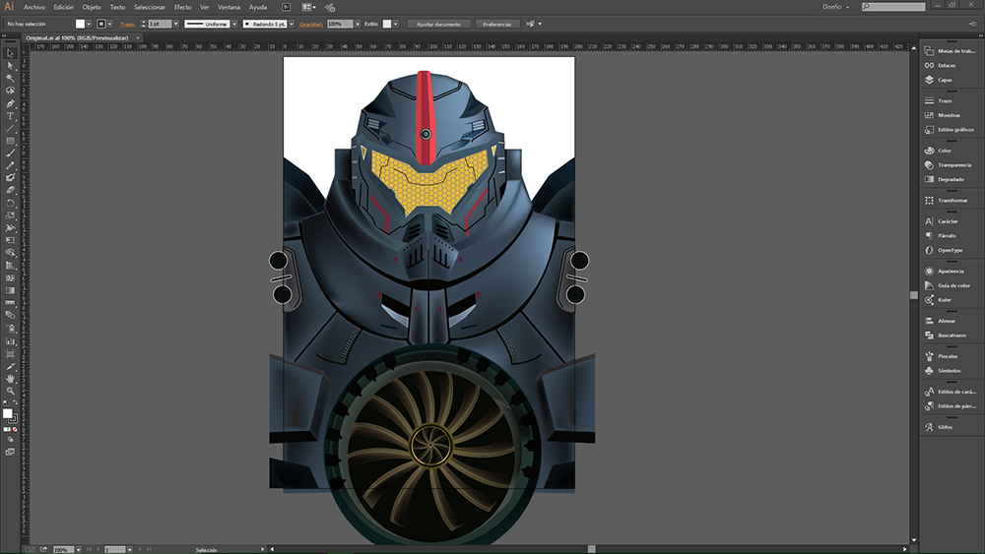The image size is (985, 554).
Task: Open the Edición menu
Action: coord(63,8)
